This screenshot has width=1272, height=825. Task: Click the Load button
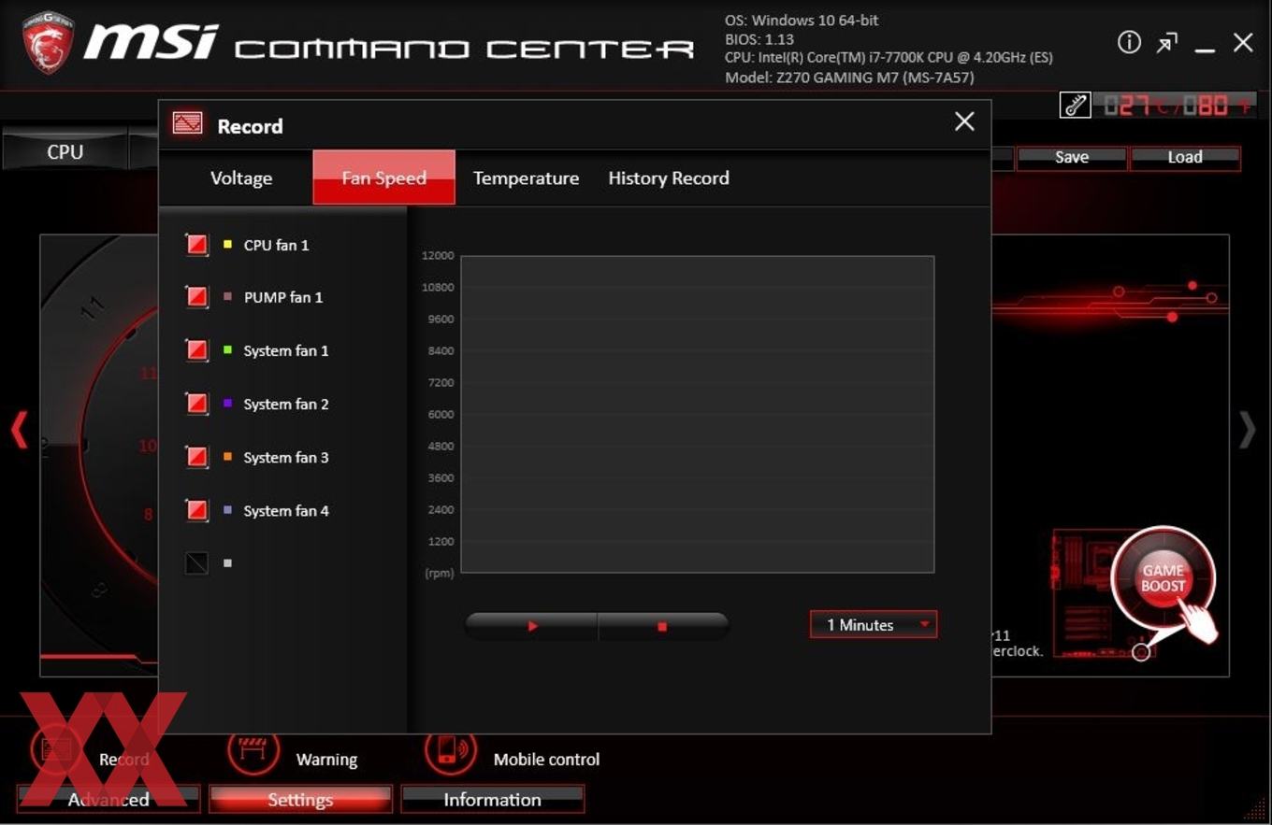click(1185, 157)
